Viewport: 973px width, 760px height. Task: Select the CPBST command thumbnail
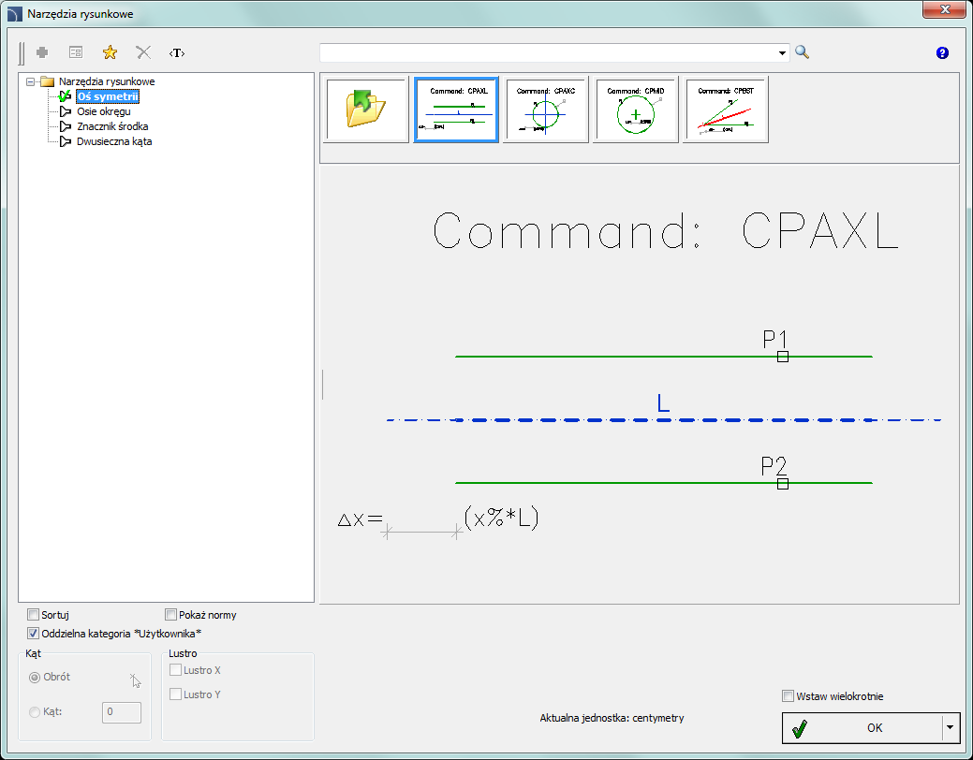[x=726, y=110]
